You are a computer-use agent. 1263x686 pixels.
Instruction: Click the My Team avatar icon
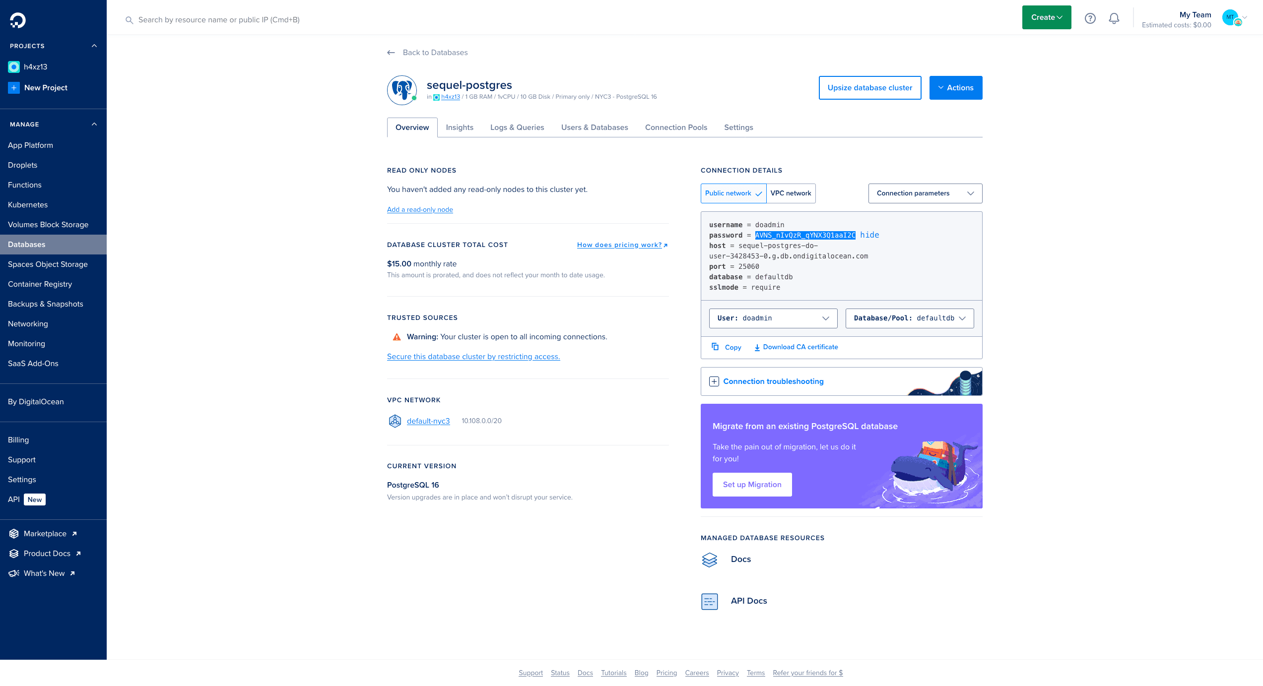pyautogui.click(x=1230, y=17)
